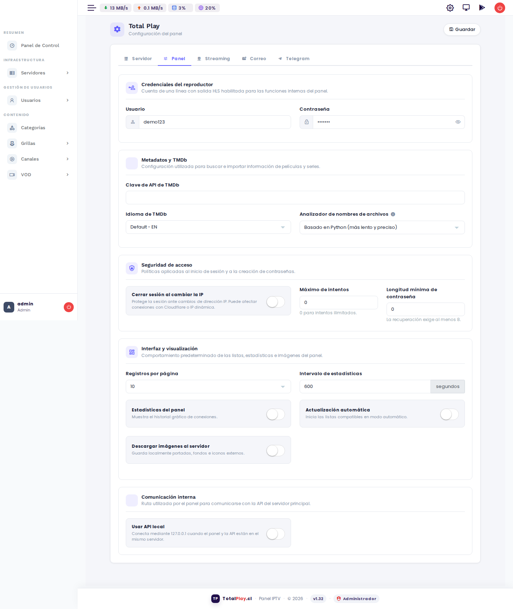Expand the Canales sidebar menu
This screenshot has height=609, width=513.
point(38,159)
